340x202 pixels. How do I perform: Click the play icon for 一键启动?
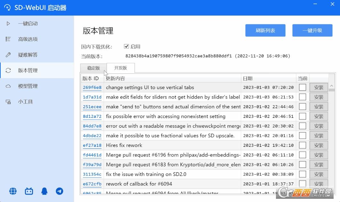coord(8,23)
